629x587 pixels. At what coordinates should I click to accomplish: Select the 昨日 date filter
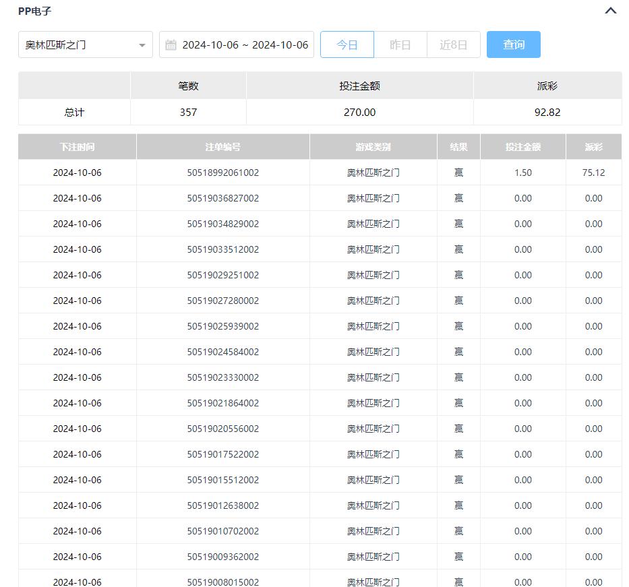pyautogui.click(x=400, y=45)
